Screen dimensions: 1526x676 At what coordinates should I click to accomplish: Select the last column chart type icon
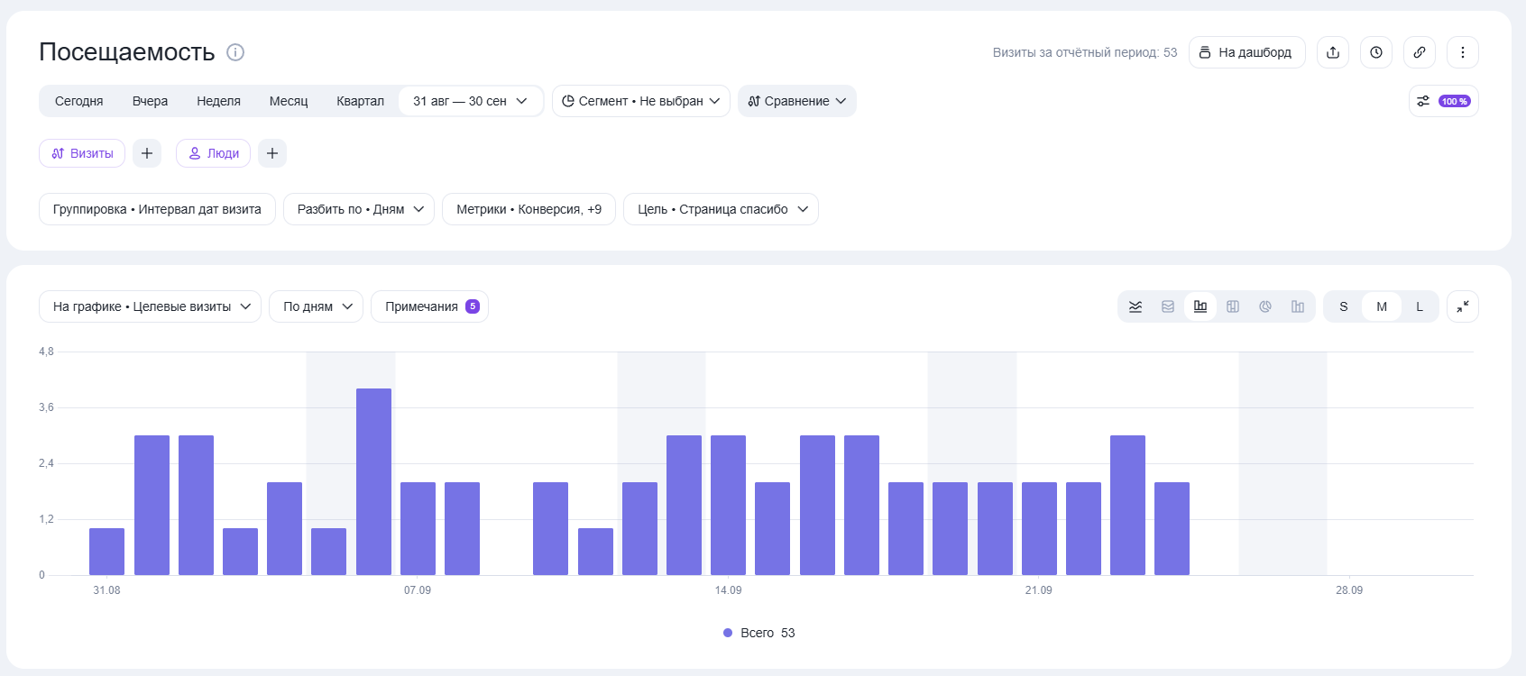[1298, 306]
